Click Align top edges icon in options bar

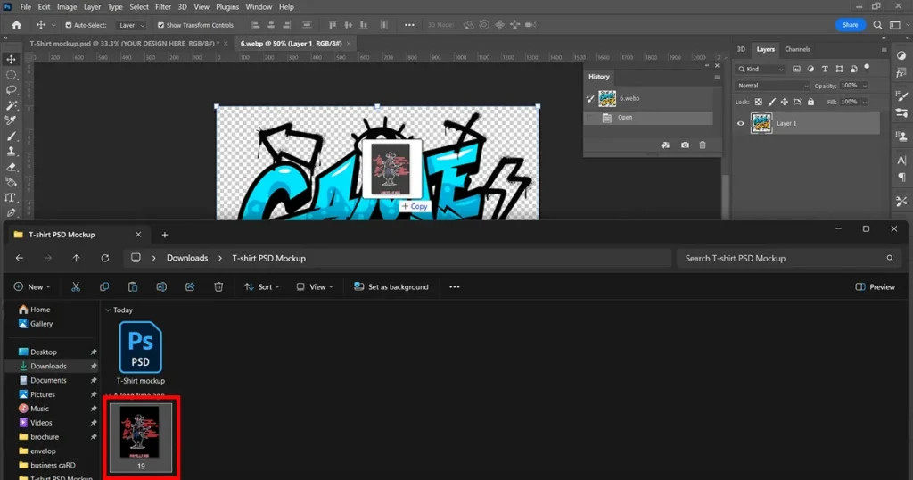pyautogui.click(x=333, y=25)
